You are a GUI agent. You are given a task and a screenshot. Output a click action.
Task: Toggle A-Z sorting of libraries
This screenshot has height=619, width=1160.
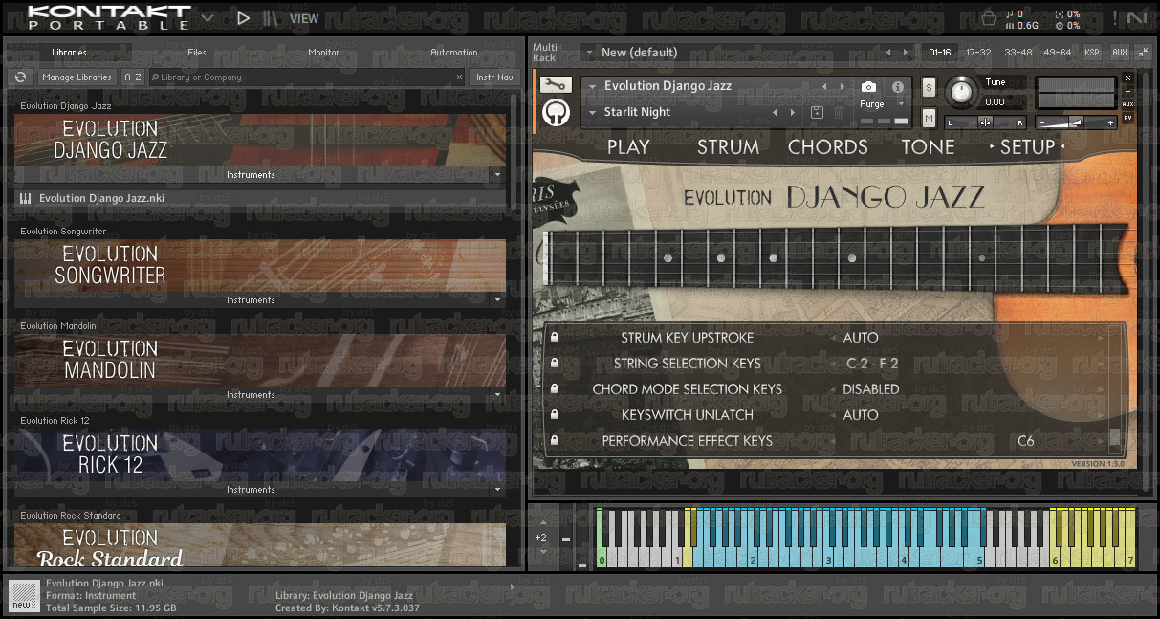click(x=133, y=77)
